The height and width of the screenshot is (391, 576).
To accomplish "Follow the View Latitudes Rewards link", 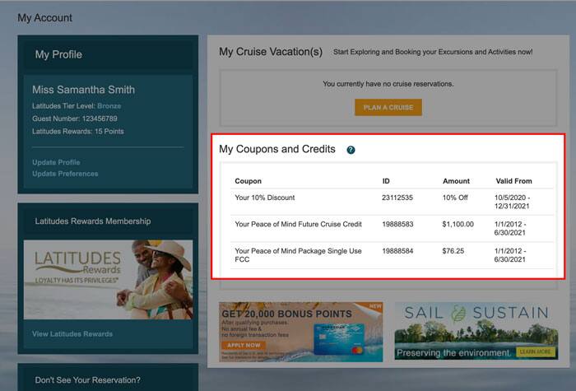I will click(72, 333).
